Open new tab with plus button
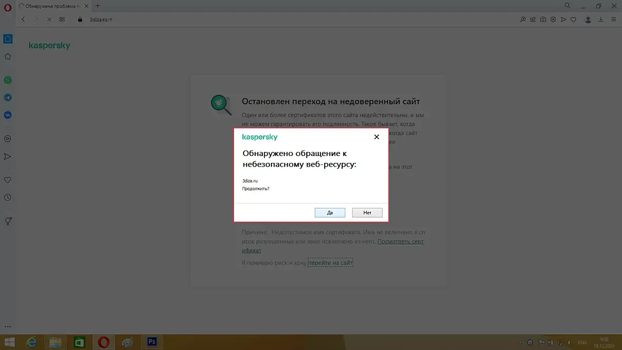 point(98,6)
